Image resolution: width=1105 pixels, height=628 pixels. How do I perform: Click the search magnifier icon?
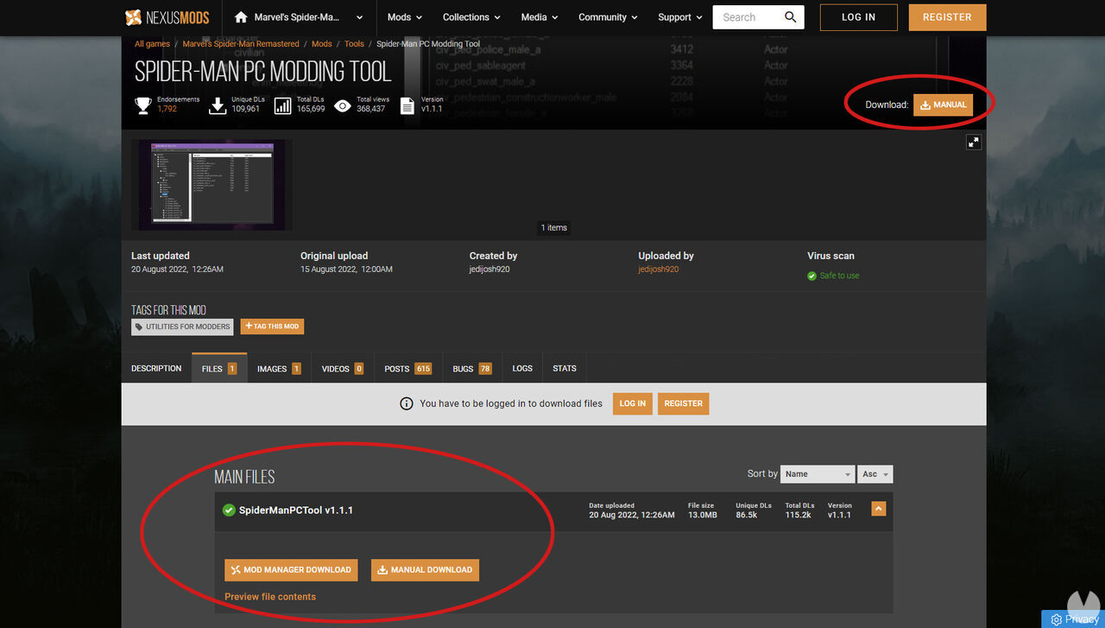(790, 17)
